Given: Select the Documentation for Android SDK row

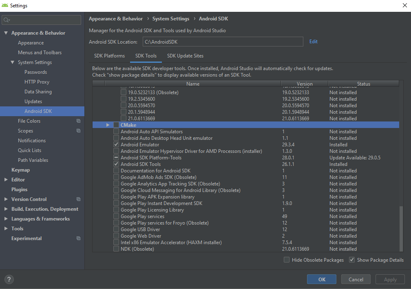Looking at the screenshot, I should coord(245,170).
